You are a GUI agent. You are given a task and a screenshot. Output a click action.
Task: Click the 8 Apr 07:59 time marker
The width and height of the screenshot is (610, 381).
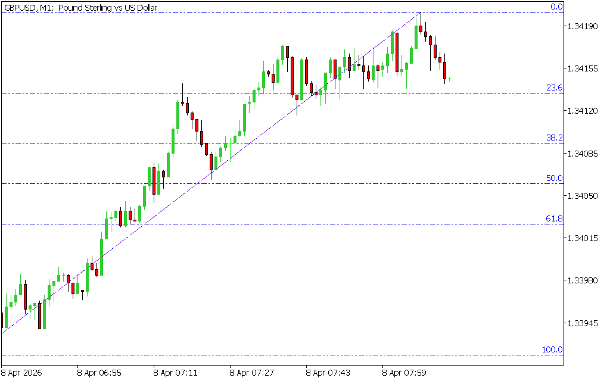pyautogui.click(x=404, y=373)
